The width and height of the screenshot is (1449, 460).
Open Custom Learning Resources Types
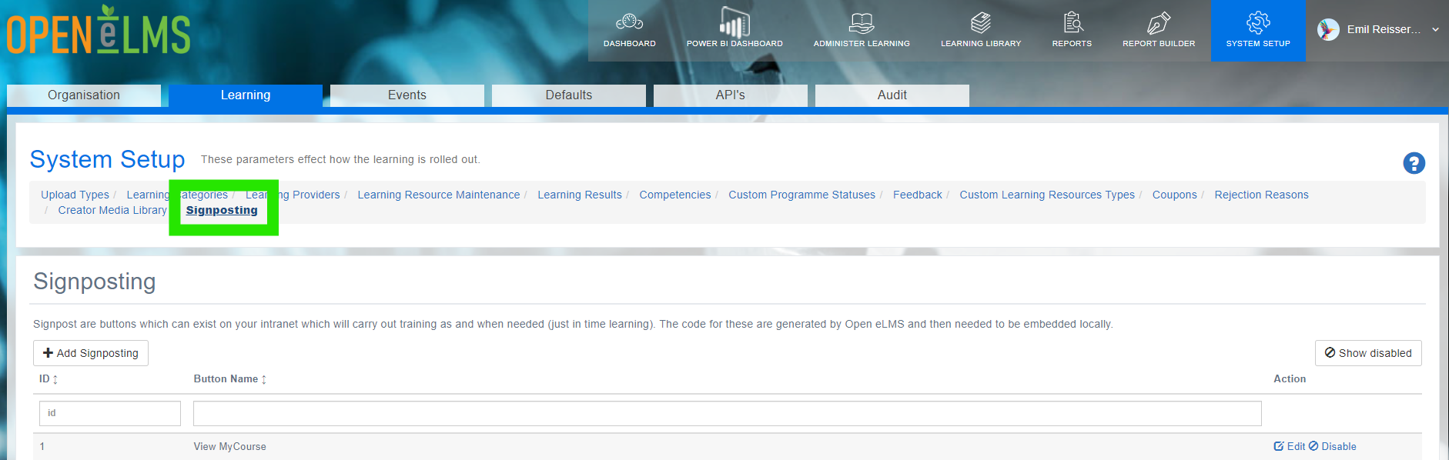[1047, 195]
